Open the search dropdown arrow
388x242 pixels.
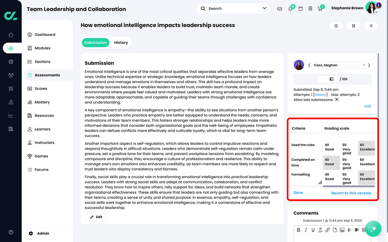[x=264, y=8]
